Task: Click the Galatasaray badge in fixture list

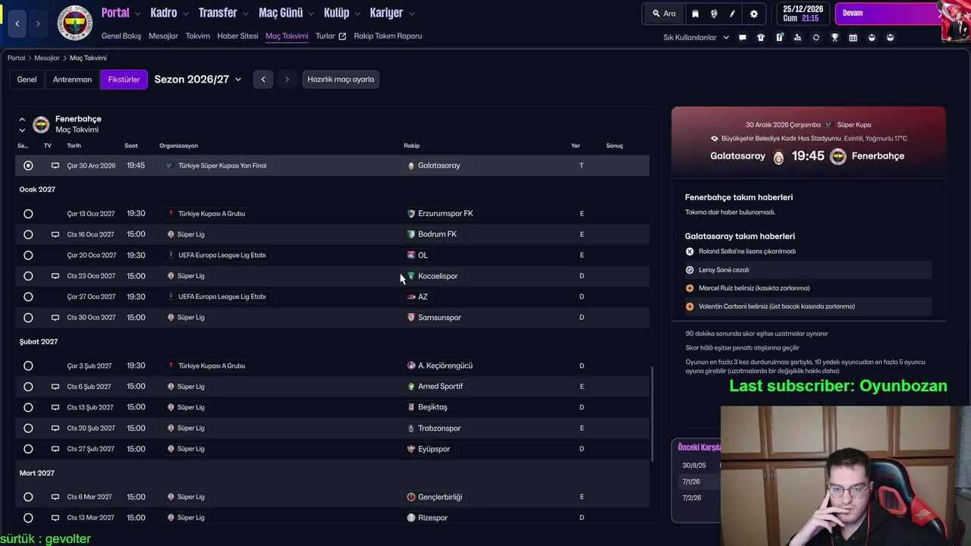Action: 411,165
